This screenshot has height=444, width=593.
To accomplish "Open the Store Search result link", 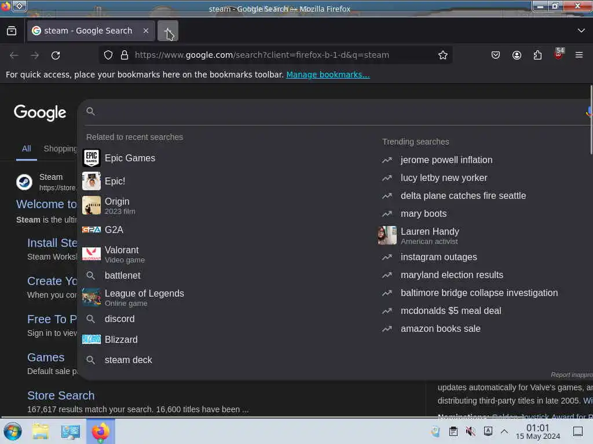I will (61, 395).
